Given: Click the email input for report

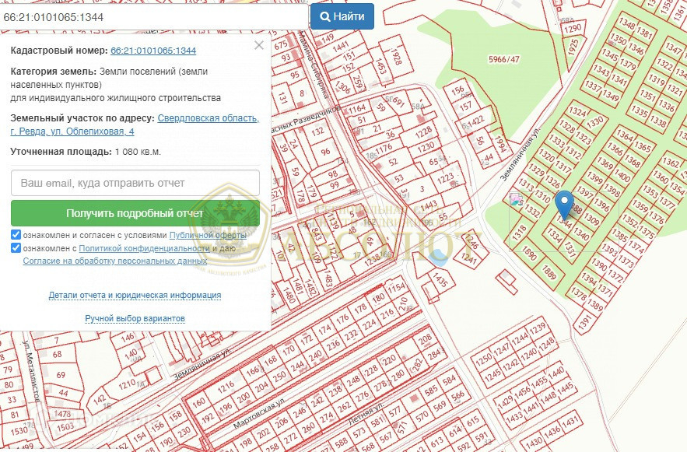Looking at the screenshot, I should (135, 183).
